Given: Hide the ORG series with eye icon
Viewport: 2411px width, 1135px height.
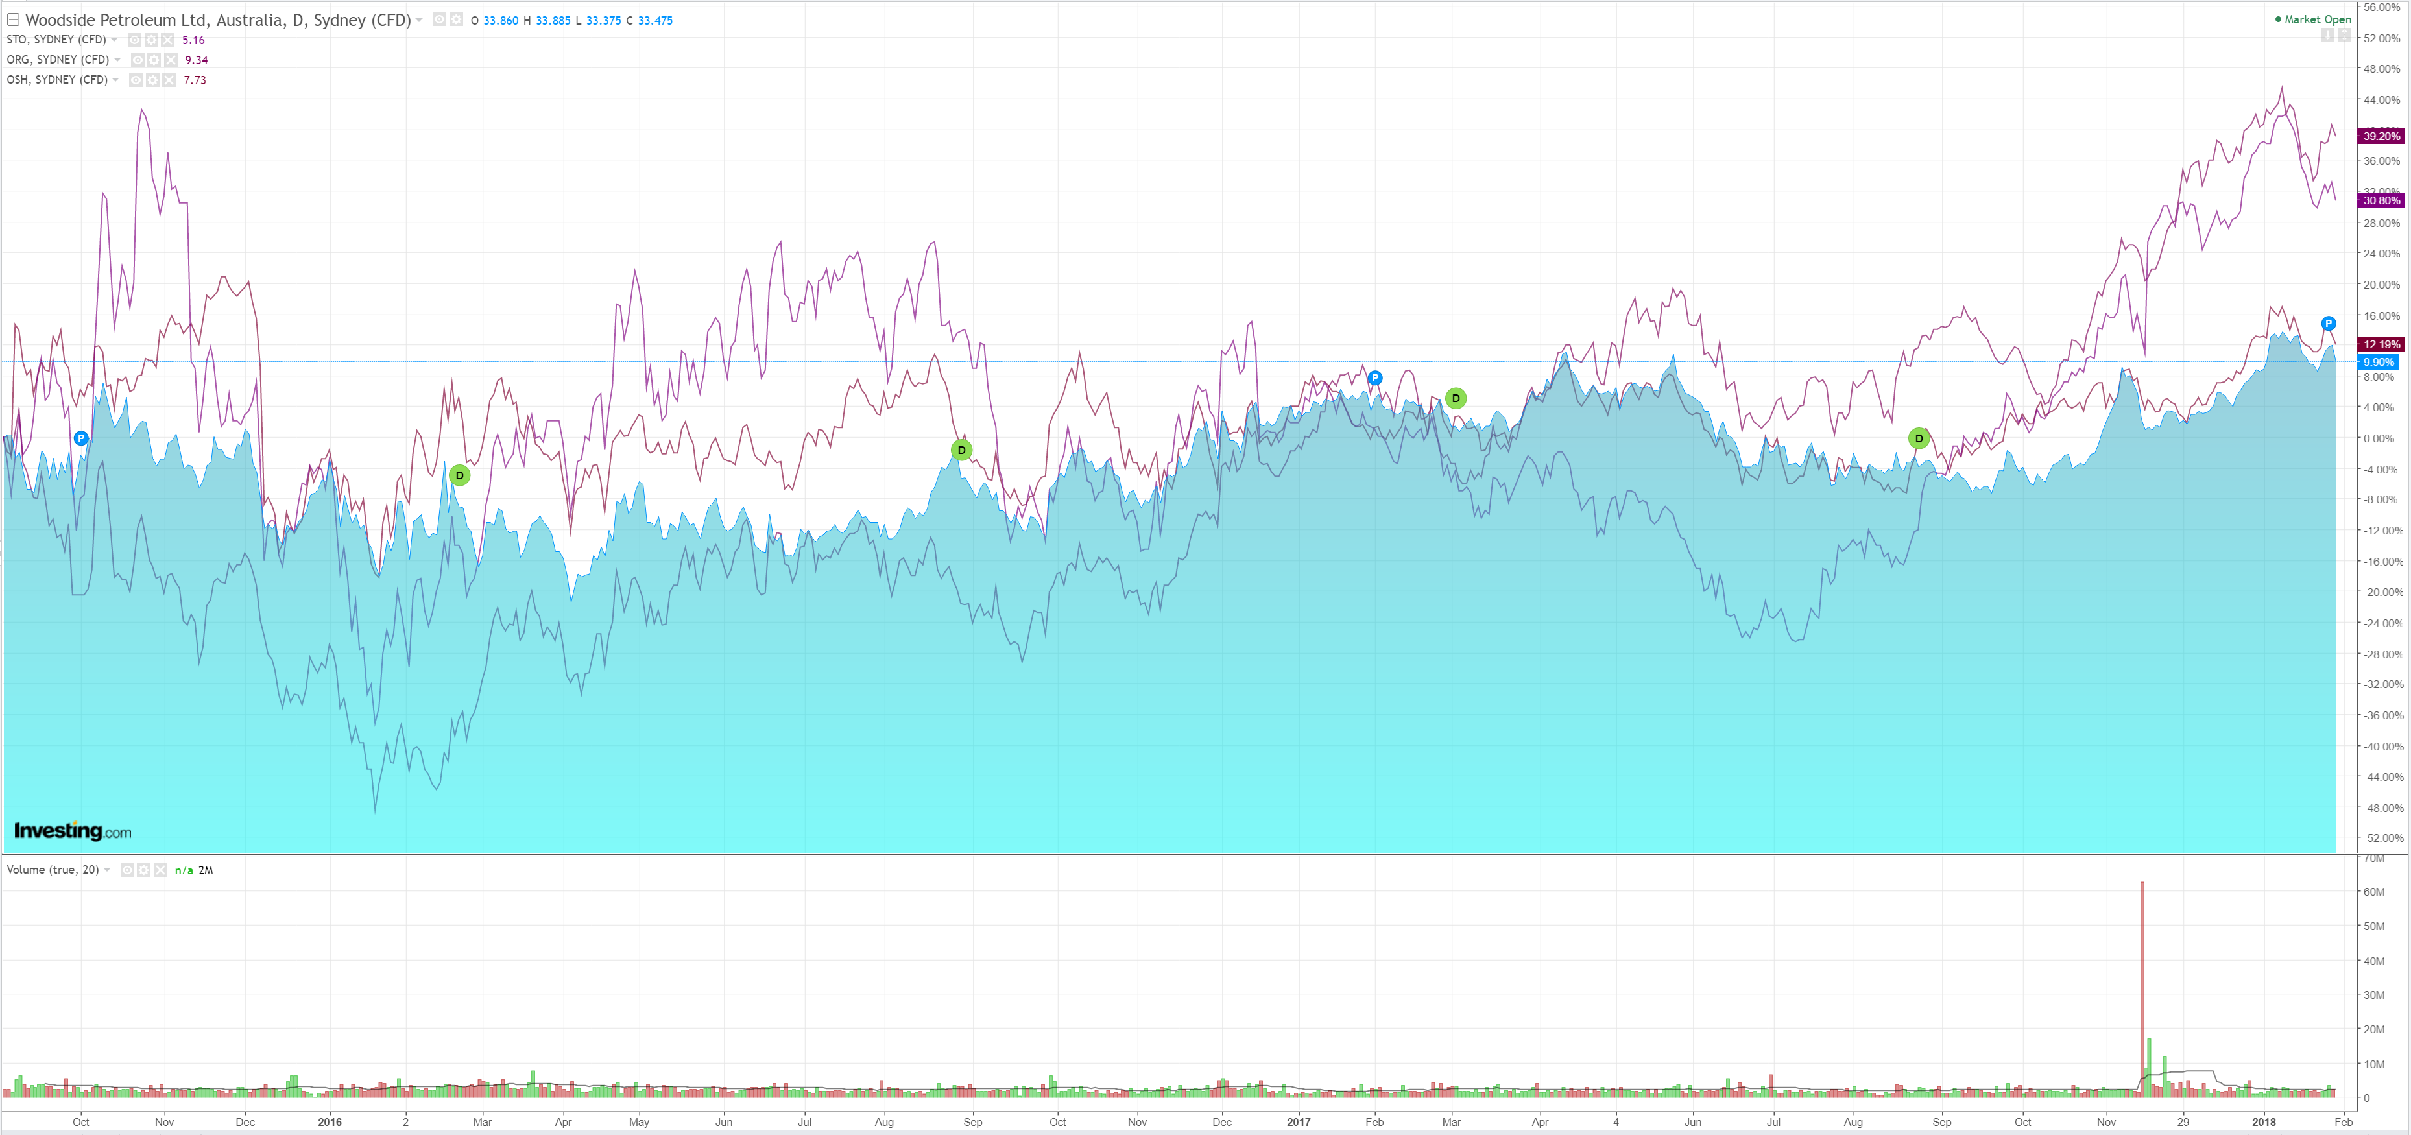Looking at the screenshot, I should tap(137, 60).
